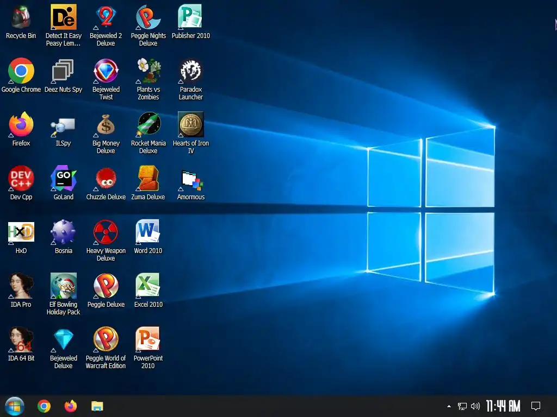
Task: Click the Firefox taskbar icon
Action: click(x=71, y=406)
